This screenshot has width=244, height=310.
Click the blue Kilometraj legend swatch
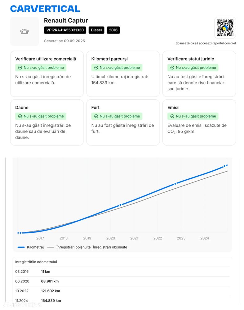(21, 247)
